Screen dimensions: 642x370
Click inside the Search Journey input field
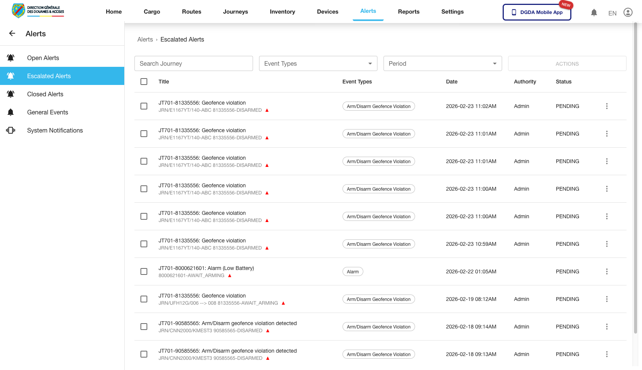pos(193,63)
